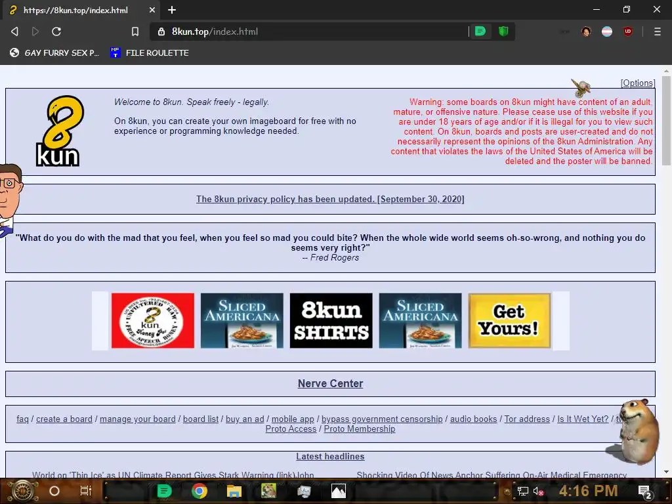Open Task View on the taskbar
Image resolution: width=672 pixels, height=504 pixels.
(x=86, y=491)
